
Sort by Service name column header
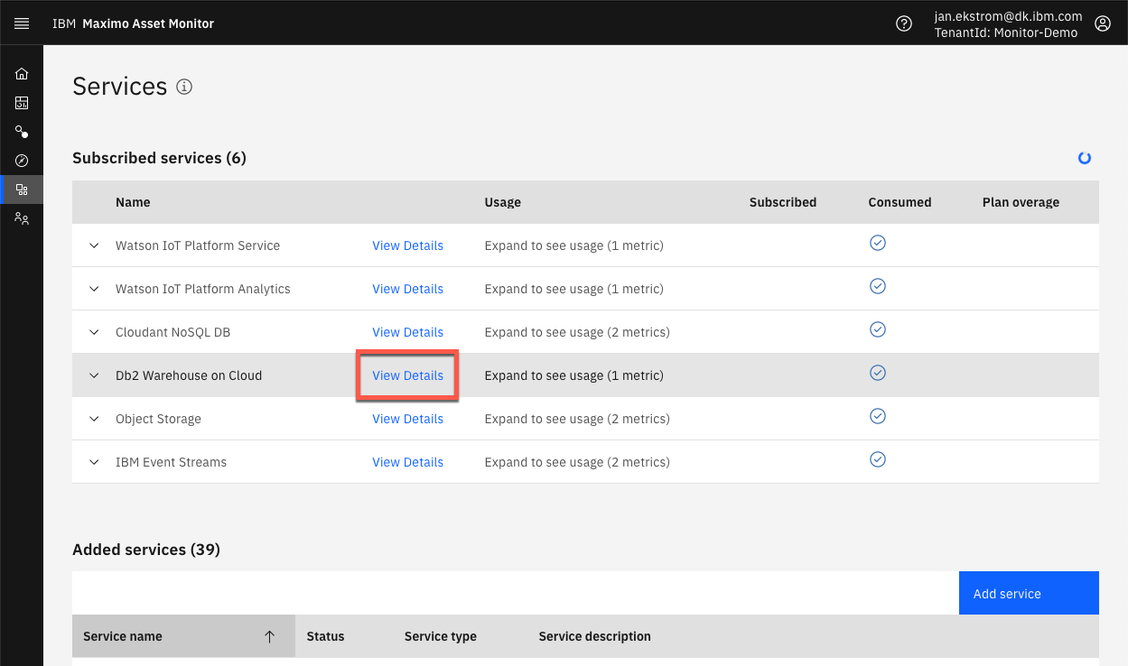pyautogui.click(x=183, y=636)
